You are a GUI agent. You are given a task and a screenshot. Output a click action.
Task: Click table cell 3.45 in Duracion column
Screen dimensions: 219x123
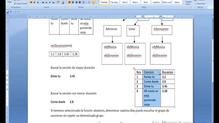click(168, 86)
